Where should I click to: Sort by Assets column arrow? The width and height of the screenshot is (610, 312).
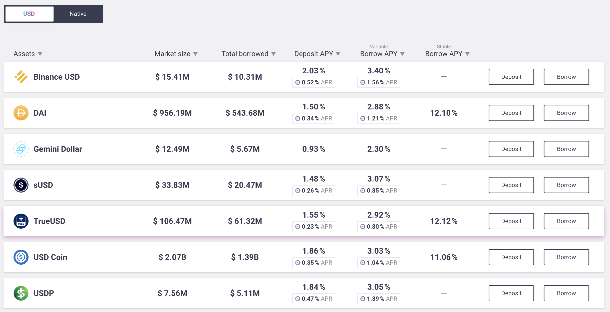click(x=40, y=54)
